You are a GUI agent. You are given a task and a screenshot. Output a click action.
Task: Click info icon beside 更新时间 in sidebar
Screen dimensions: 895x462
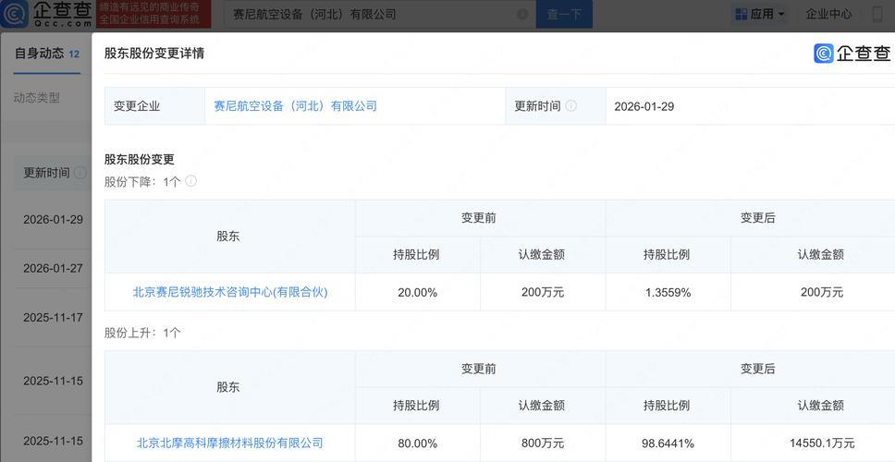pos(80,172)
